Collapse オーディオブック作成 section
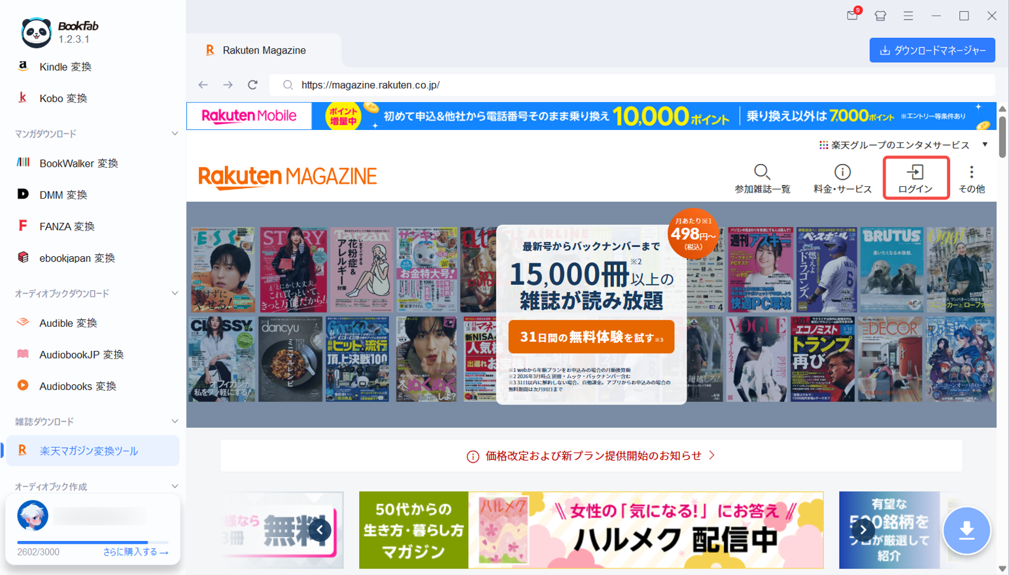This screenshot has width=1009, height=575. point(175,486)
